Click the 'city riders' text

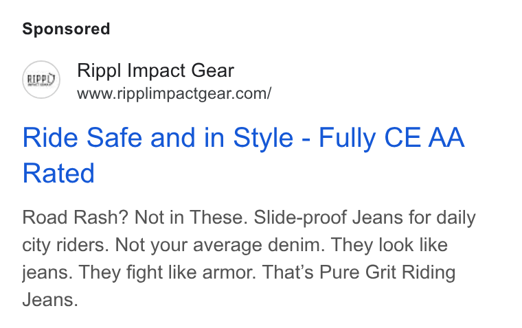65,246
